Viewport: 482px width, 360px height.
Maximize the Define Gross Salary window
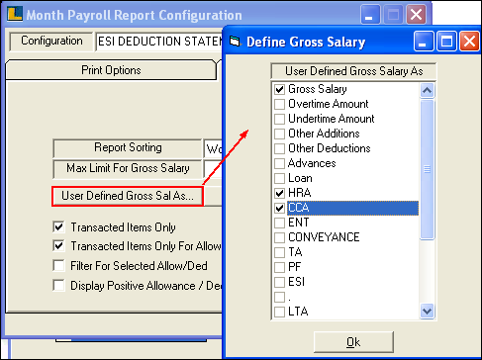click(x=446, y=42)
